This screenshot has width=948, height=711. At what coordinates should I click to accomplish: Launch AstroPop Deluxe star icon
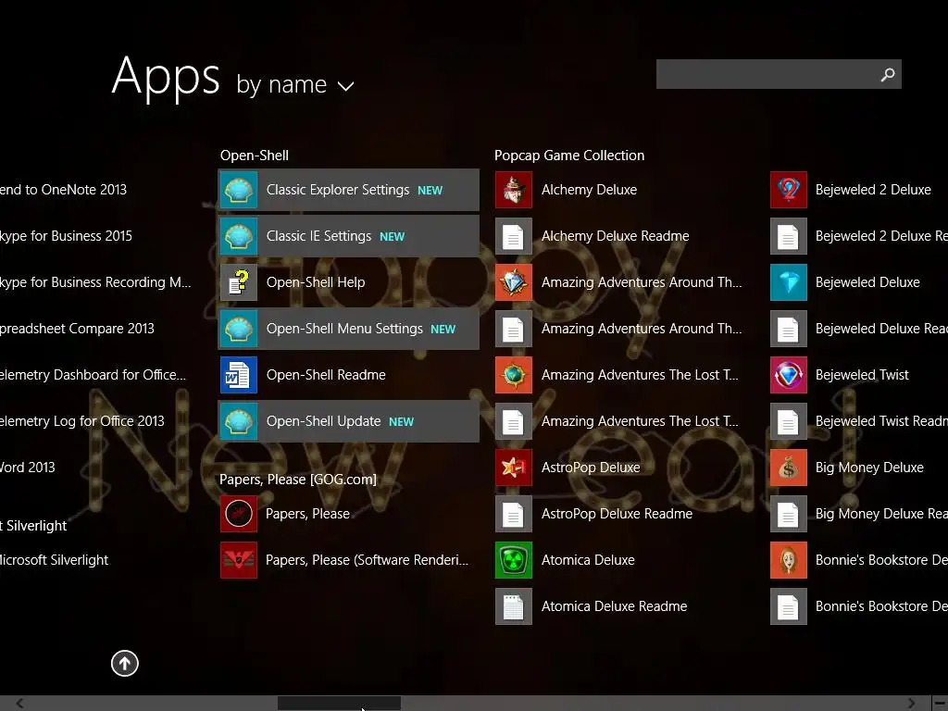514,468
